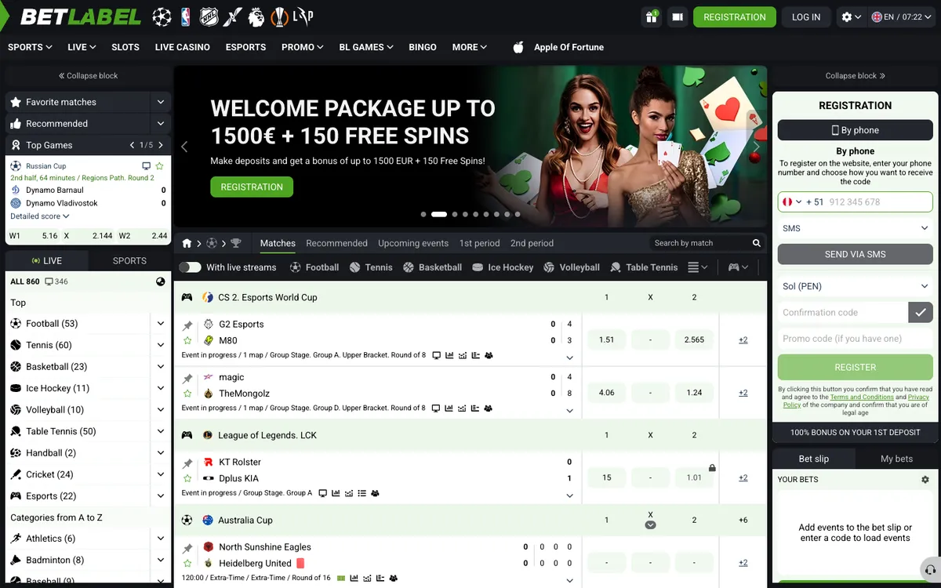Image resolution: width=941 pixels, height=588 pixels.
Task: Open the BINGO menu item
Action: 423,47
